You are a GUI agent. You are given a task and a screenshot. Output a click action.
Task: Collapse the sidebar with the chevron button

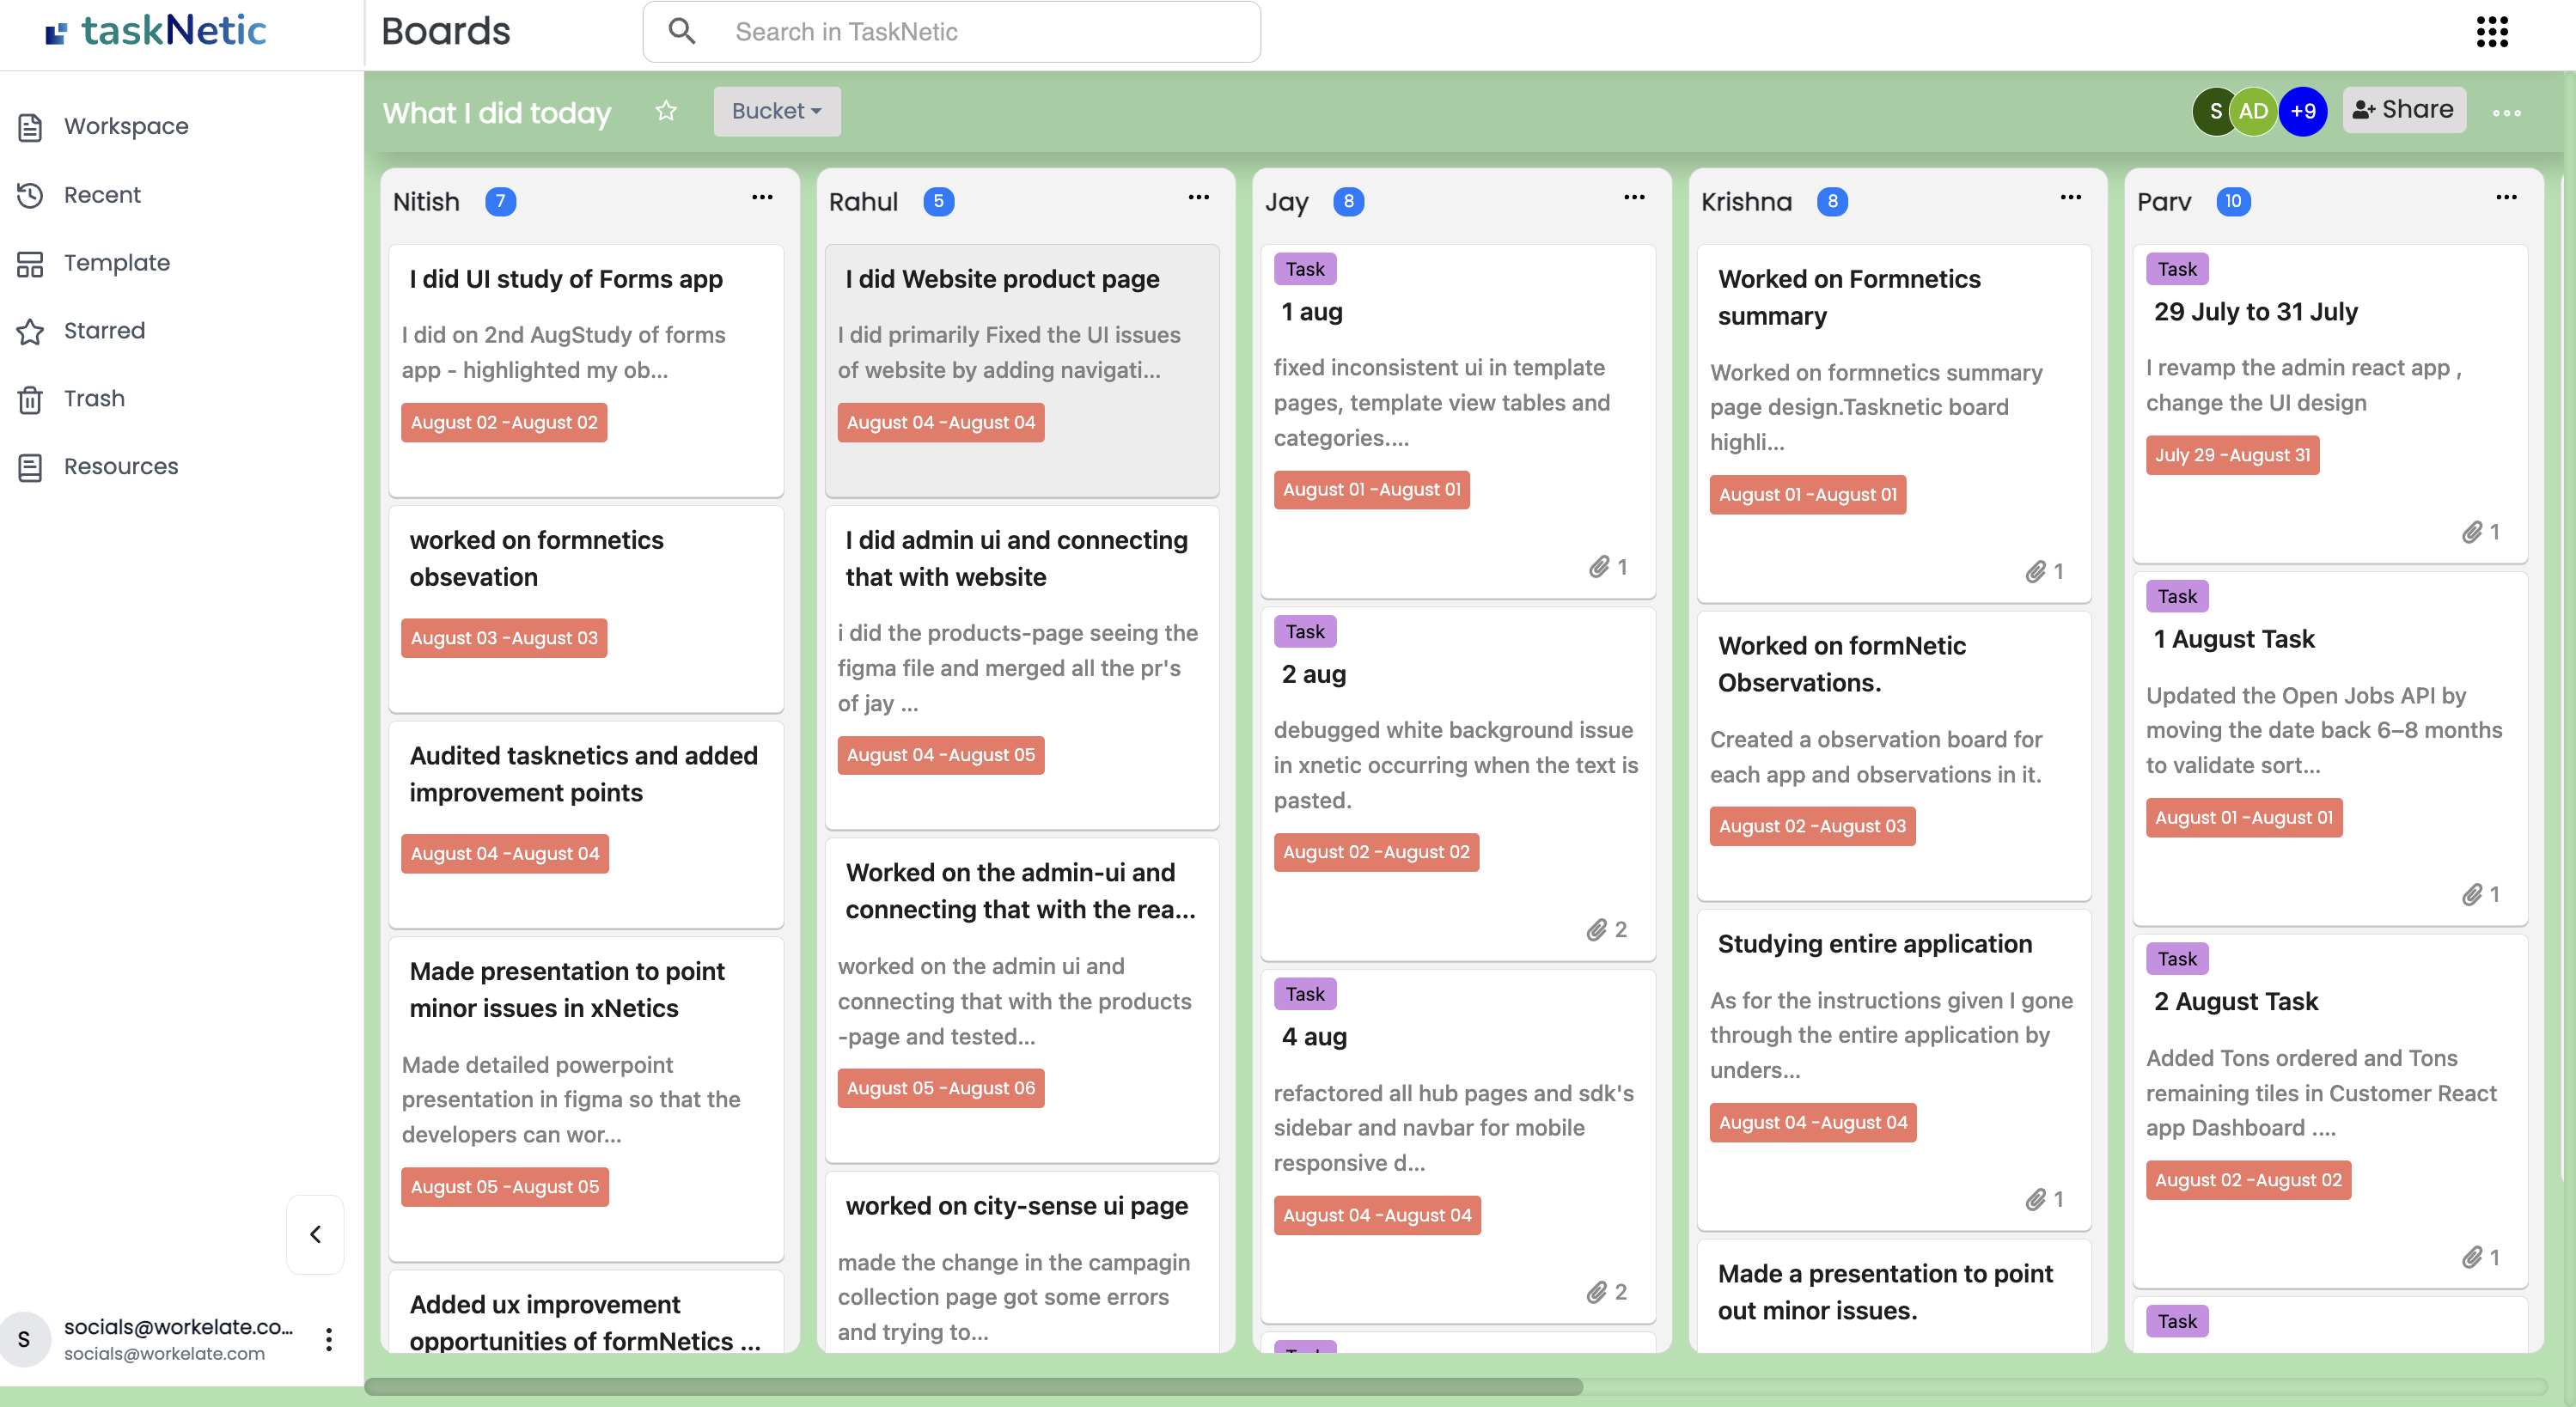(x=316, y=1234)
